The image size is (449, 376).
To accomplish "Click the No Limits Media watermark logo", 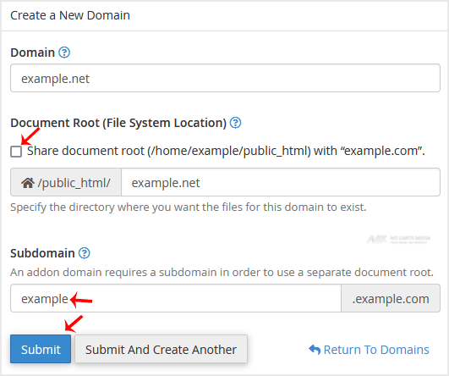I will pos(398,239).
